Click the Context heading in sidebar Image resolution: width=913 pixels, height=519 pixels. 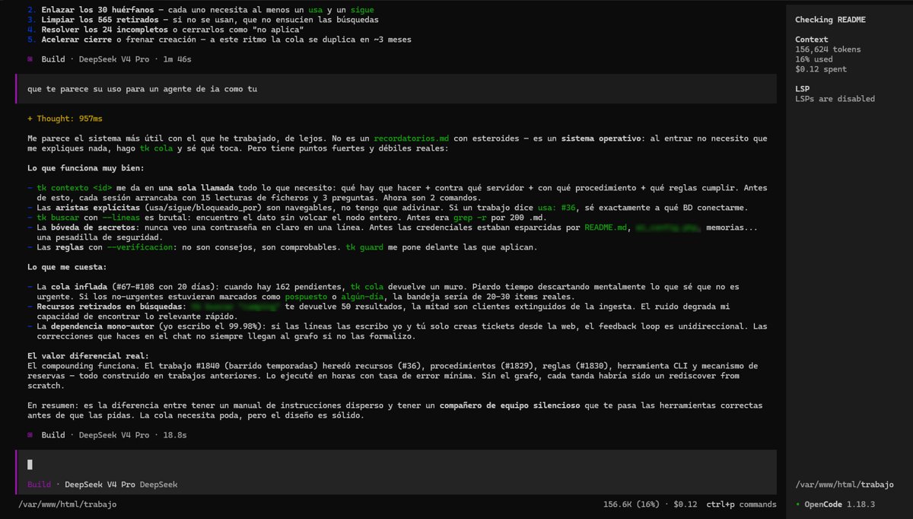(x=812, y=40)
